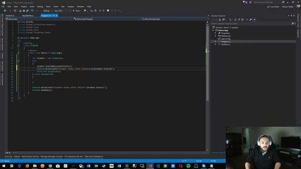Open Microsoft Edge from the taskbar
The height and width of the screenshot is (169, 301).
click(19, 166)
